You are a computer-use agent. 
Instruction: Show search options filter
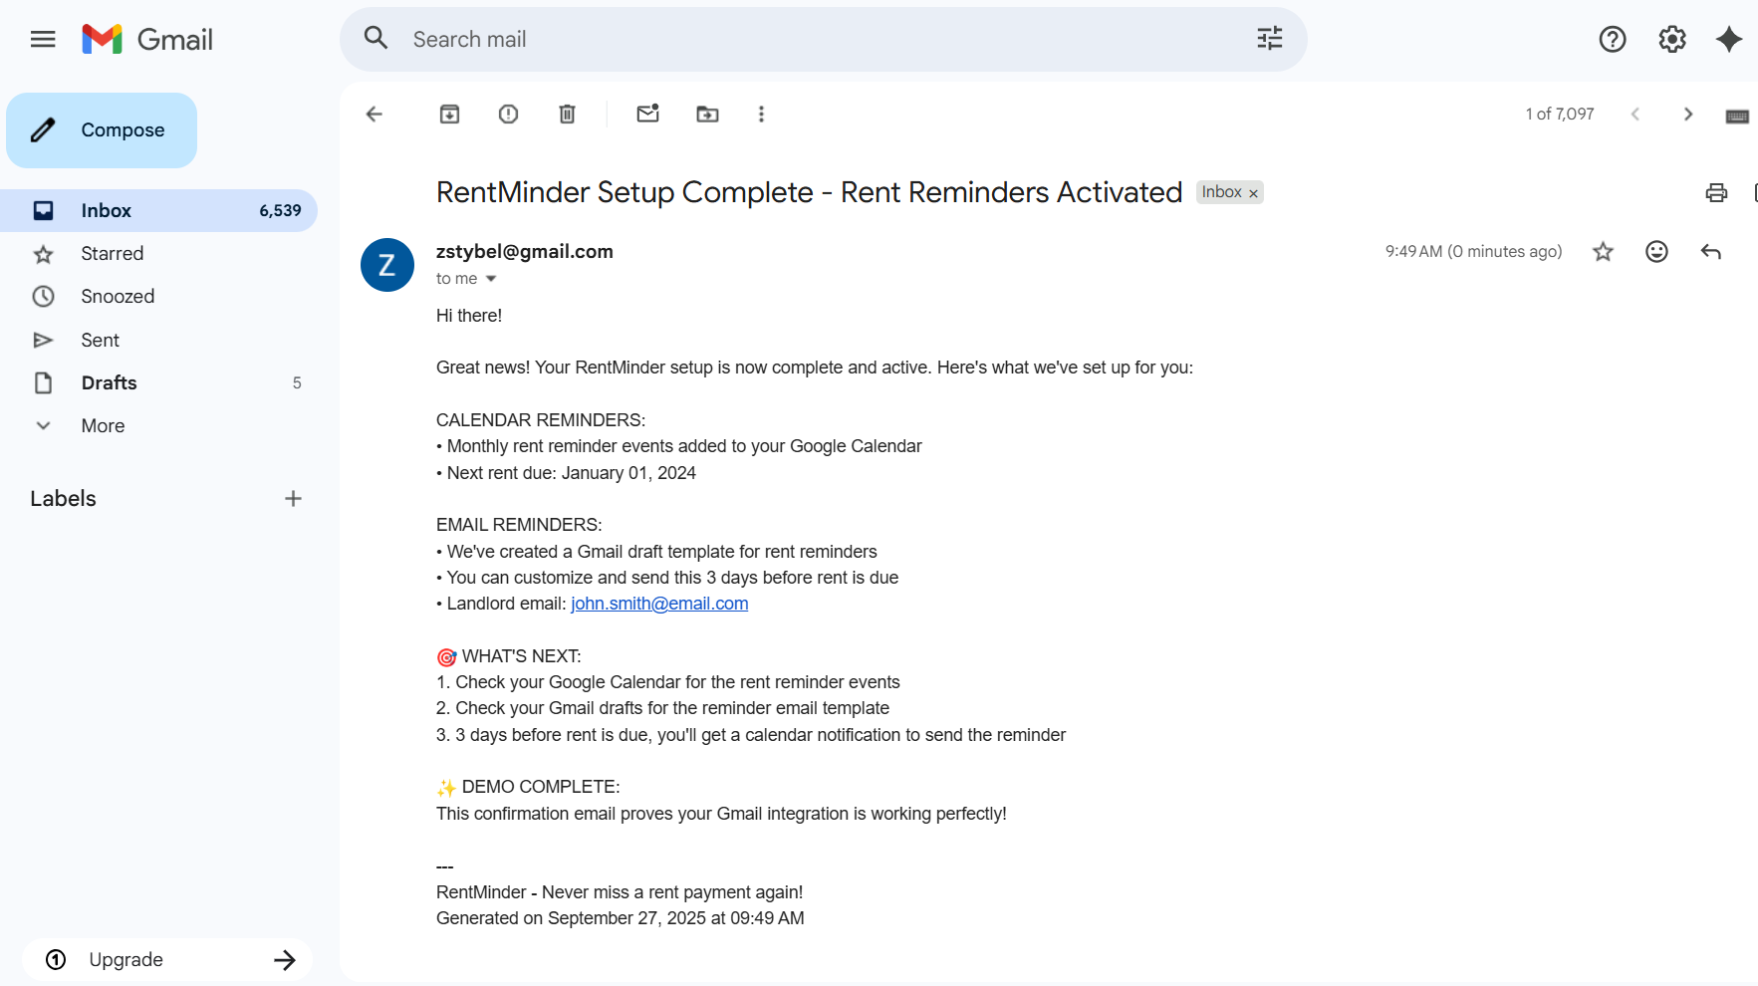coord(1269,40)
